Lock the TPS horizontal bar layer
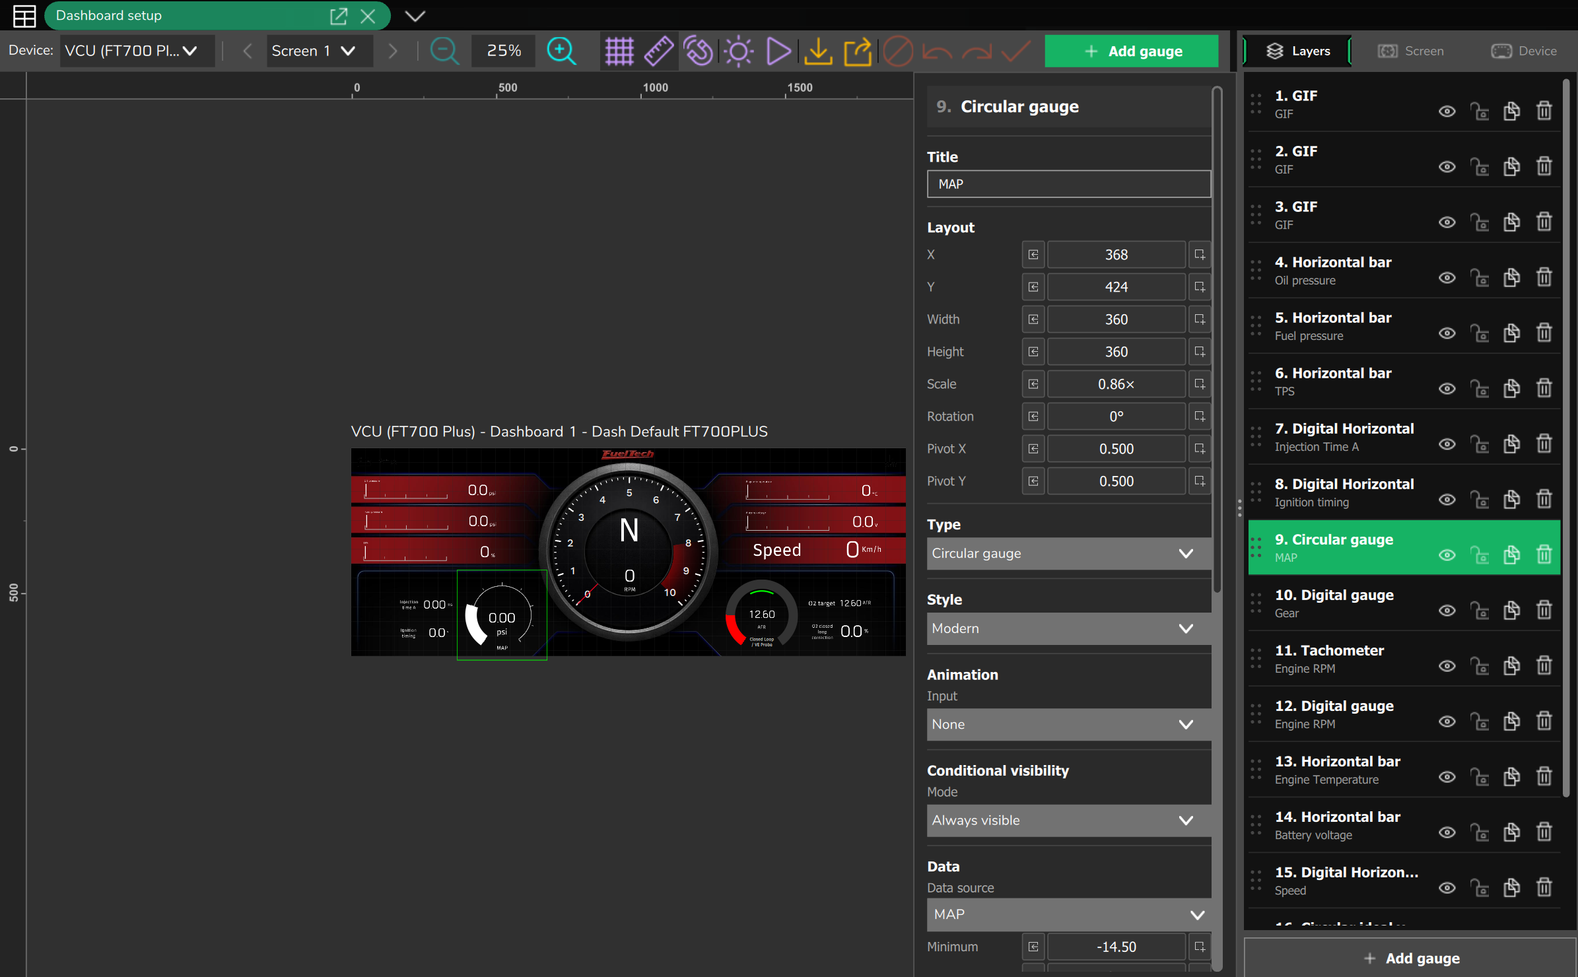The height and width of the screenshot is (977, 1578). (x=1480, y=388)
